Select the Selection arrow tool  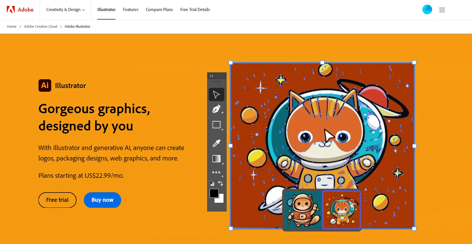(216, 95)
